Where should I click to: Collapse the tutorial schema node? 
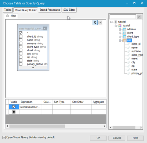[x=116, y=26]
